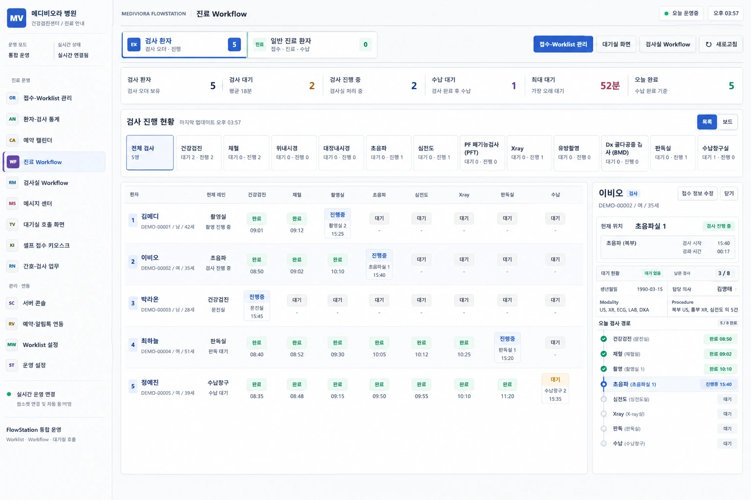Select the 일반 진료 환자 tab
The height and width of the screenshot is (500, 751).
pos(312,44)
